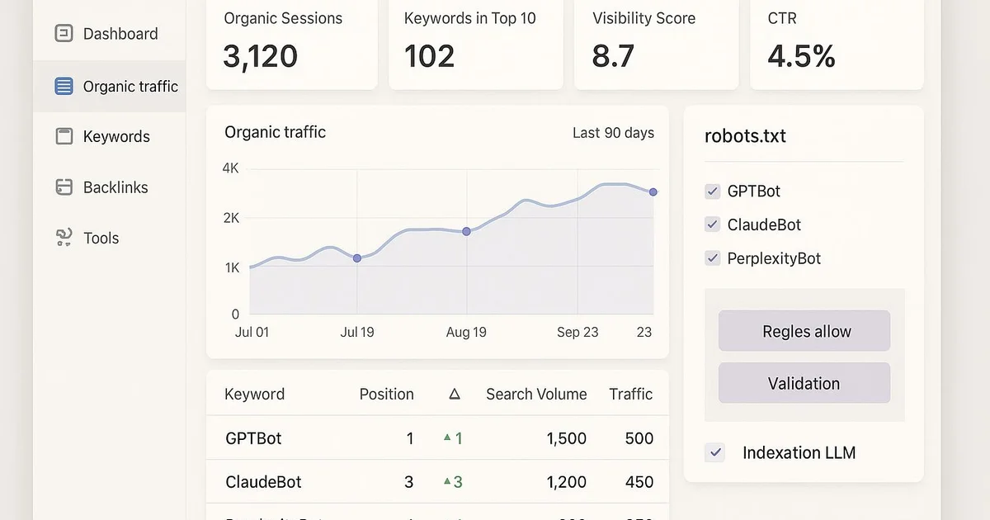Click the Sep 23 axis label
Image resolution: width=990 pixels, height=520 pixels.
tap(577, 332)
